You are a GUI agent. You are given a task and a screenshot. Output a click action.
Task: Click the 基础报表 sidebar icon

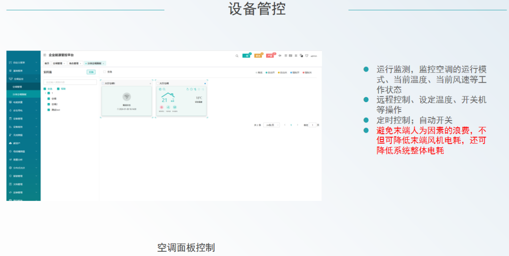(10, 71)
